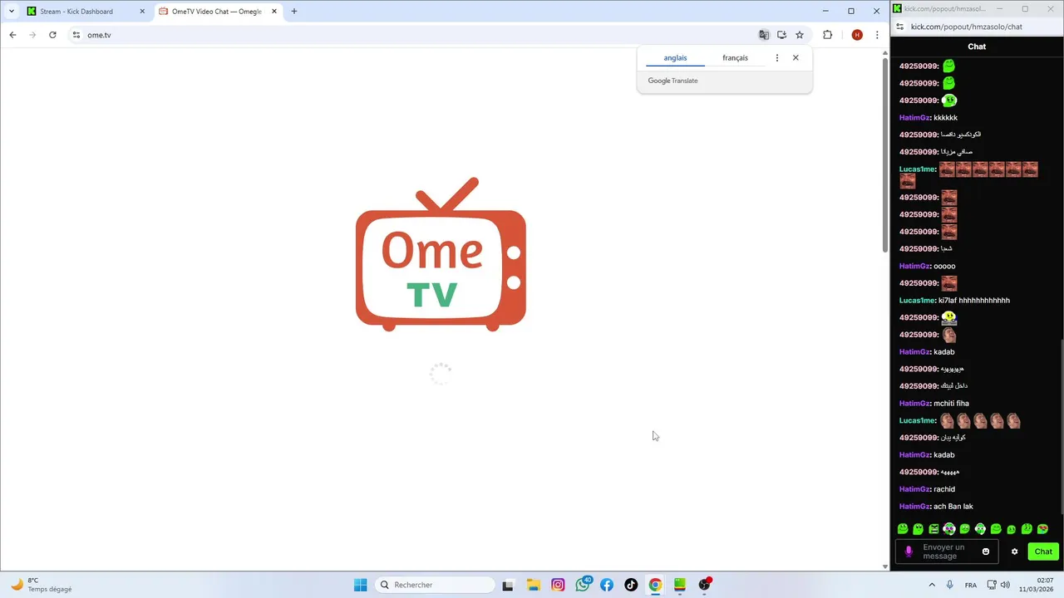
Task: Open the tab search dropdown arrow
Action: 12,12
